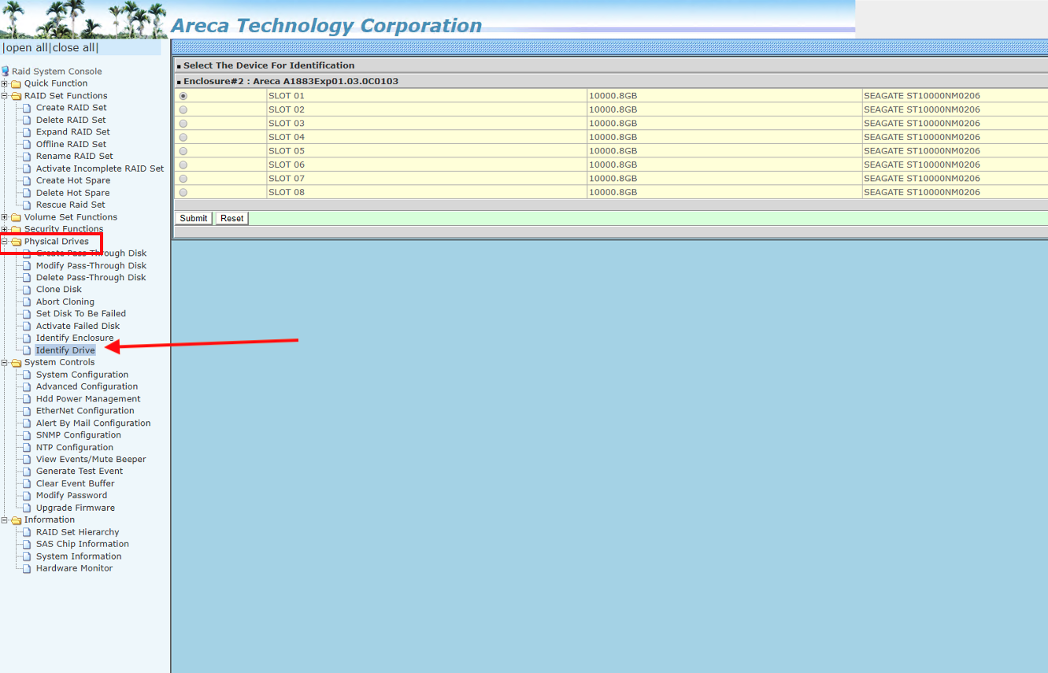Click the page icon beside Upgrade Firmware
Viewport: 1048px width, 673px height.
tap(28, 508)
